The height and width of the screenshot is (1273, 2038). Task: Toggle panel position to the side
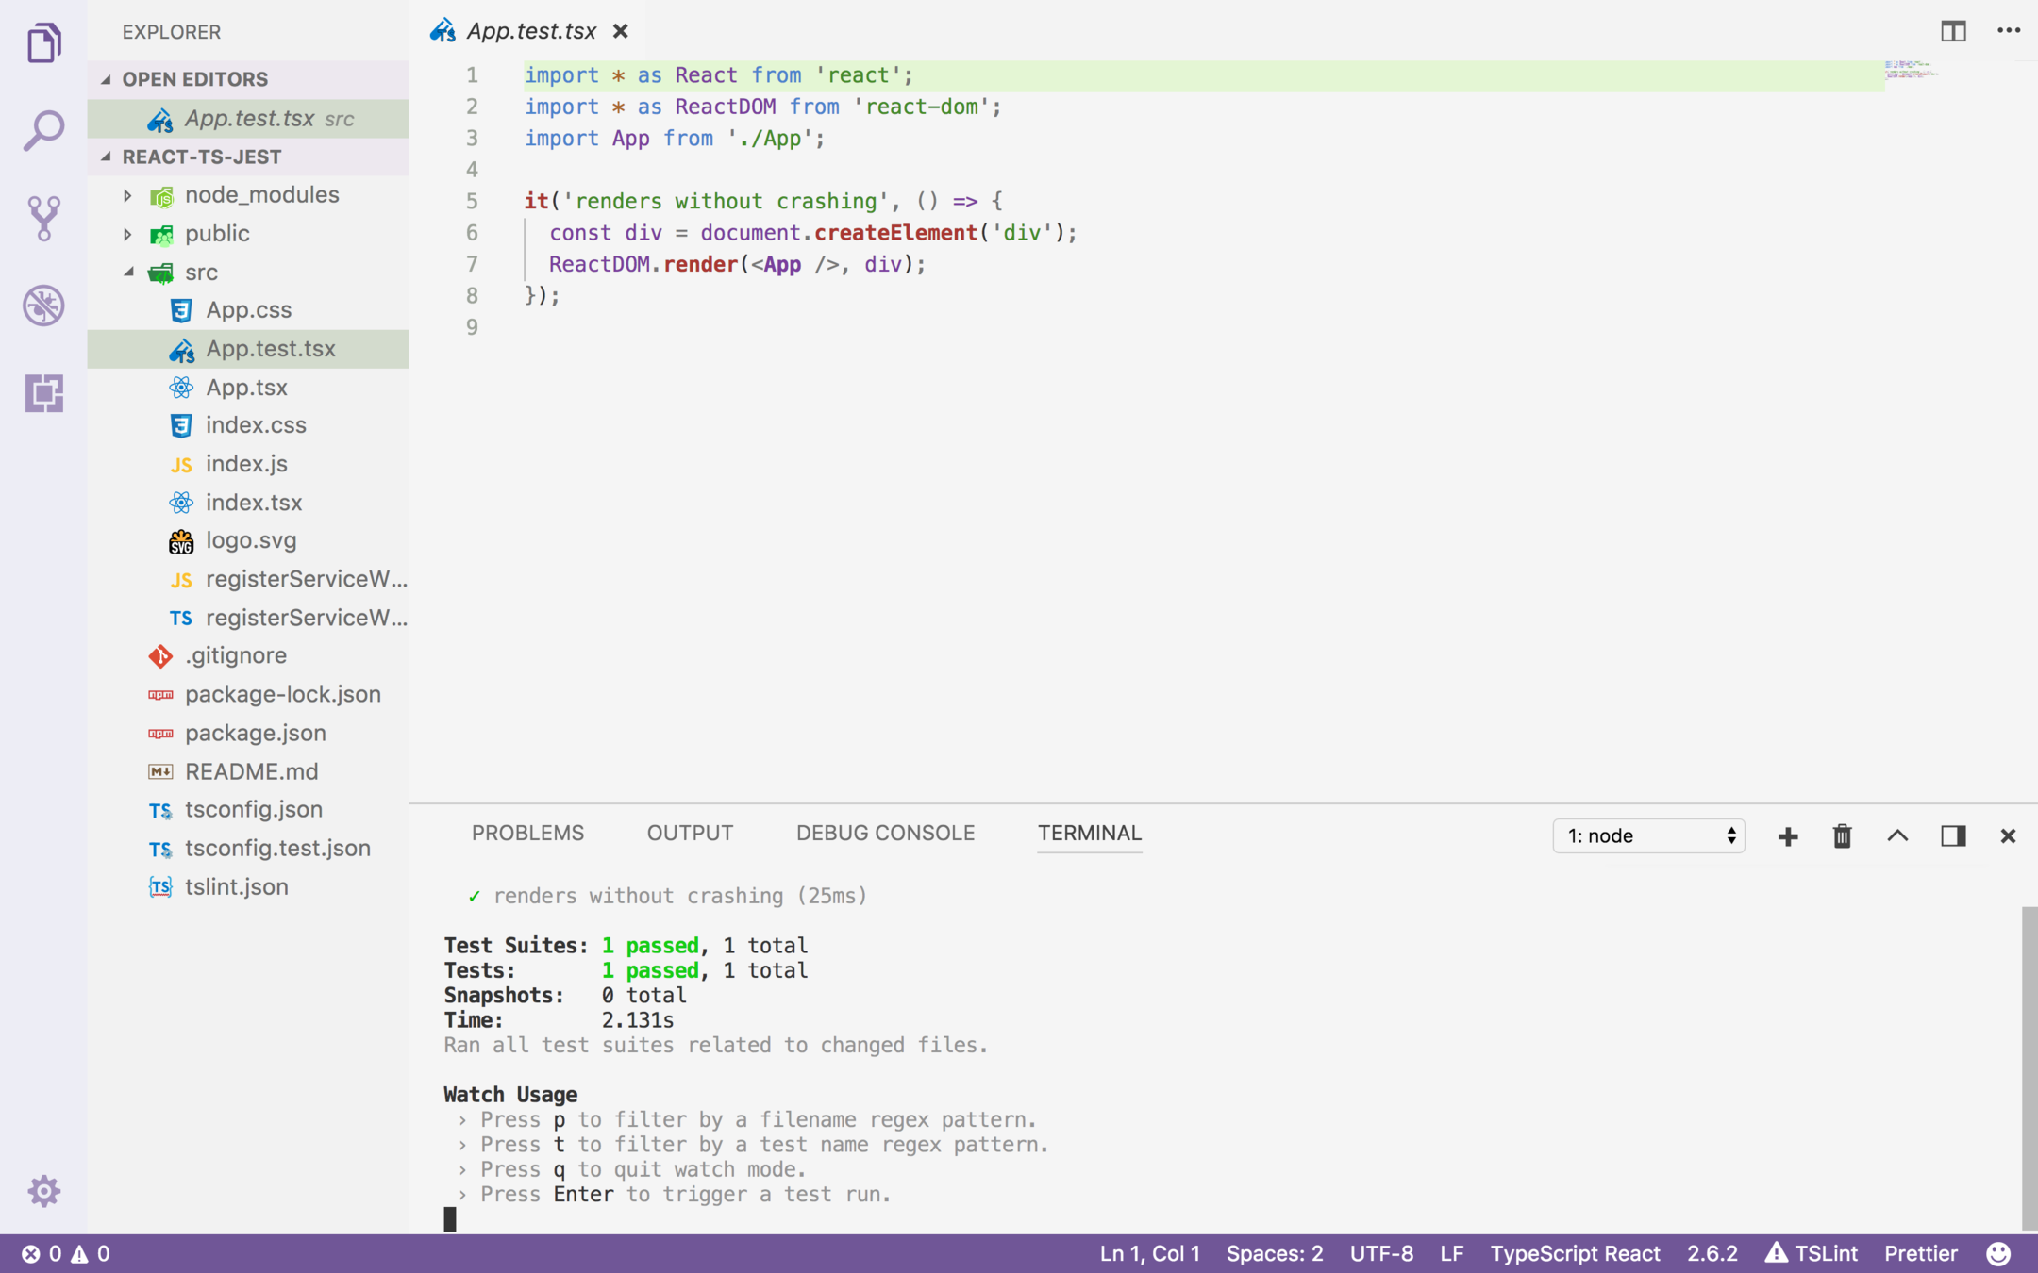point(1953,836)
